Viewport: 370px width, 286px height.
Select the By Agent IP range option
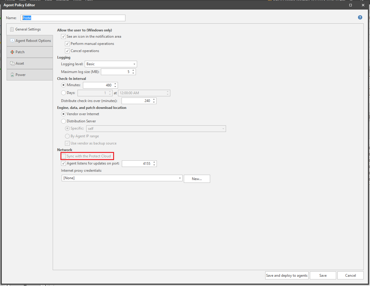coord(67,136)
